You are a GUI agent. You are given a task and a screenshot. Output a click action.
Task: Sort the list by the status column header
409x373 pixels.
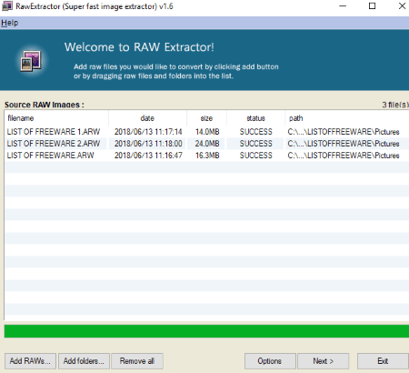click(255, 118)
